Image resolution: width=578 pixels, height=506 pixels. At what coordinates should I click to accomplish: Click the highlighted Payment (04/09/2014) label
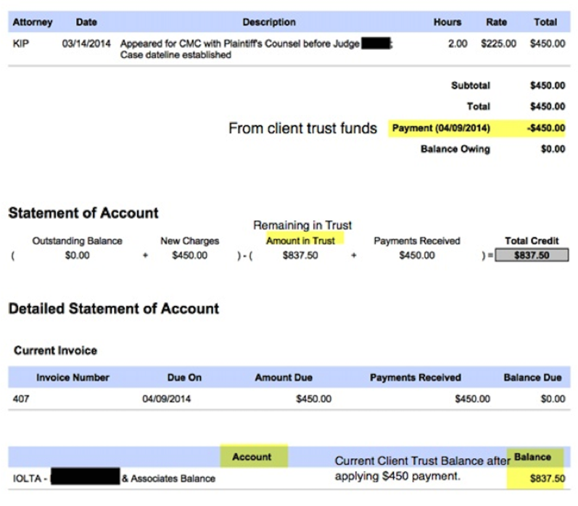pyautogui.click(x=441, y=128)
